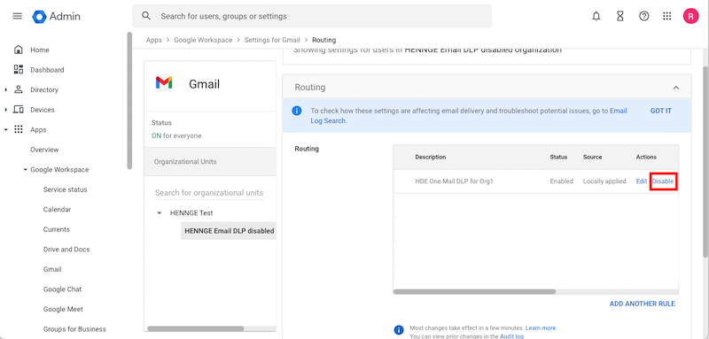709x339 pixels.
Task: Click ADD ANOTHER RULE
Action: (642, 304)
